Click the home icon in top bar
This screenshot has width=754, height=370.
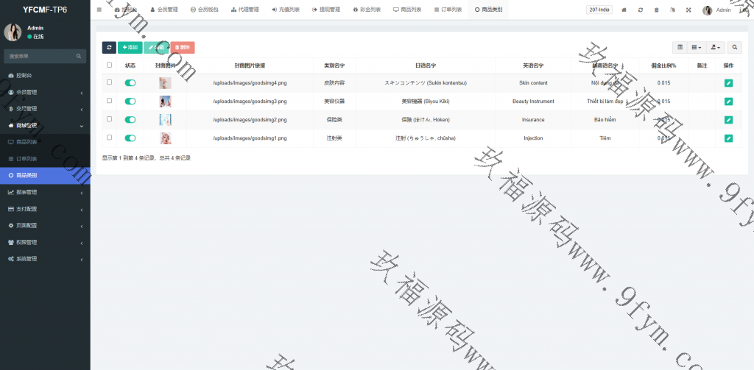point(624,10)
